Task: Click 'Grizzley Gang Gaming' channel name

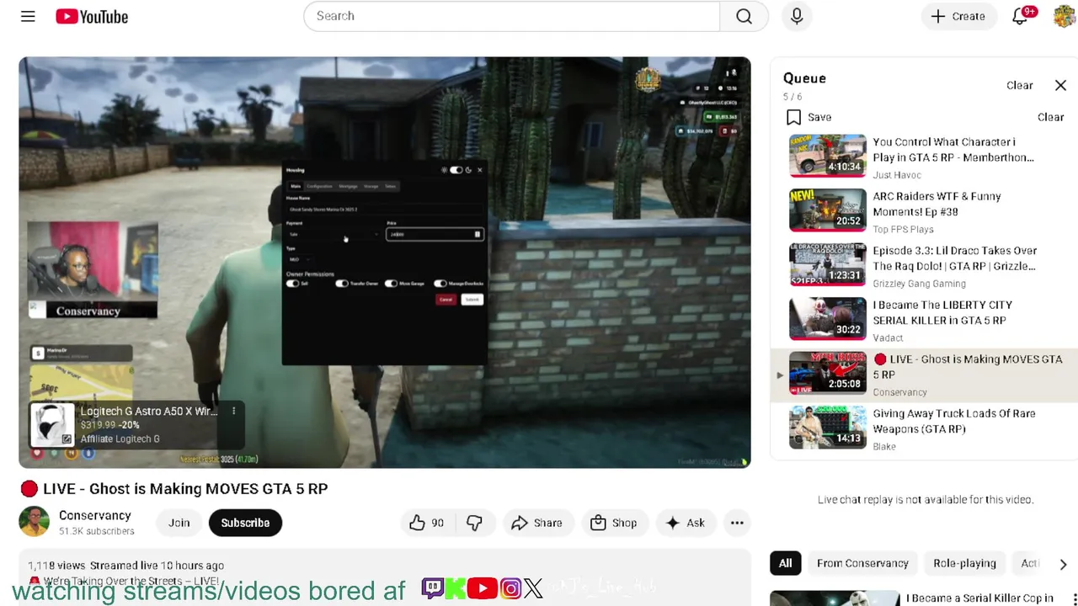Action: pyautogui.click(x=919, y=284)
